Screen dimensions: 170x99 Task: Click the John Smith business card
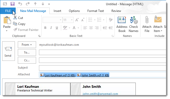click(103, 89)
